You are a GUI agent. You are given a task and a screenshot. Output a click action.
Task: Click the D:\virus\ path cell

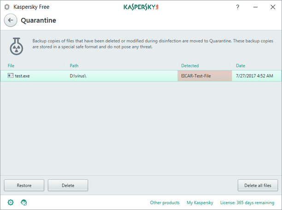pyautogui.click(x=78, y=76)
